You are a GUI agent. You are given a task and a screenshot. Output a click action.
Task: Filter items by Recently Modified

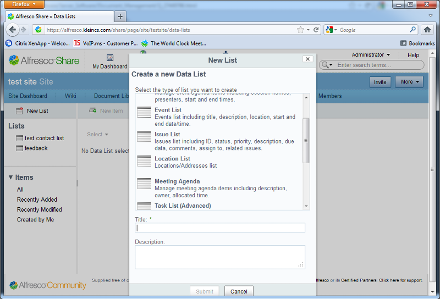point(39,209)
